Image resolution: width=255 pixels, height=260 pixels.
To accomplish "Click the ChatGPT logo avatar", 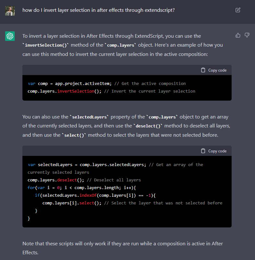I will (x=10, y=36).
